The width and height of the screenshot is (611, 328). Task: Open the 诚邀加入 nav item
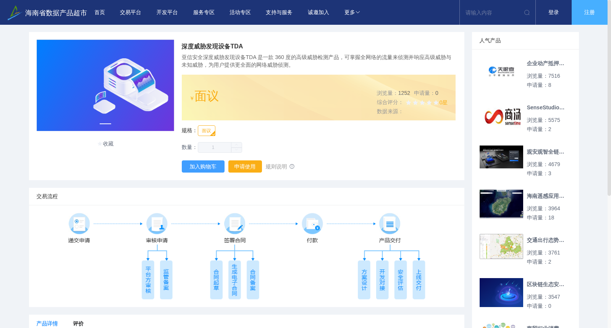tap(318, 13)
